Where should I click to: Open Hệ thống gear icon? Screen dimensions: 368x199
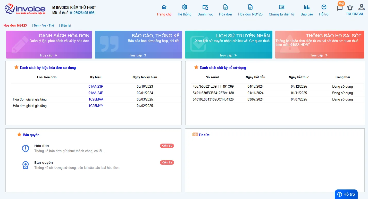pyautogui.click(x=185, y=7)
